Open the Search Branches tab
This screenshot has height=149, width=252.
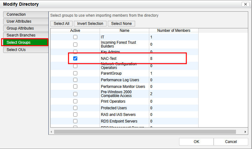[25, 35]
